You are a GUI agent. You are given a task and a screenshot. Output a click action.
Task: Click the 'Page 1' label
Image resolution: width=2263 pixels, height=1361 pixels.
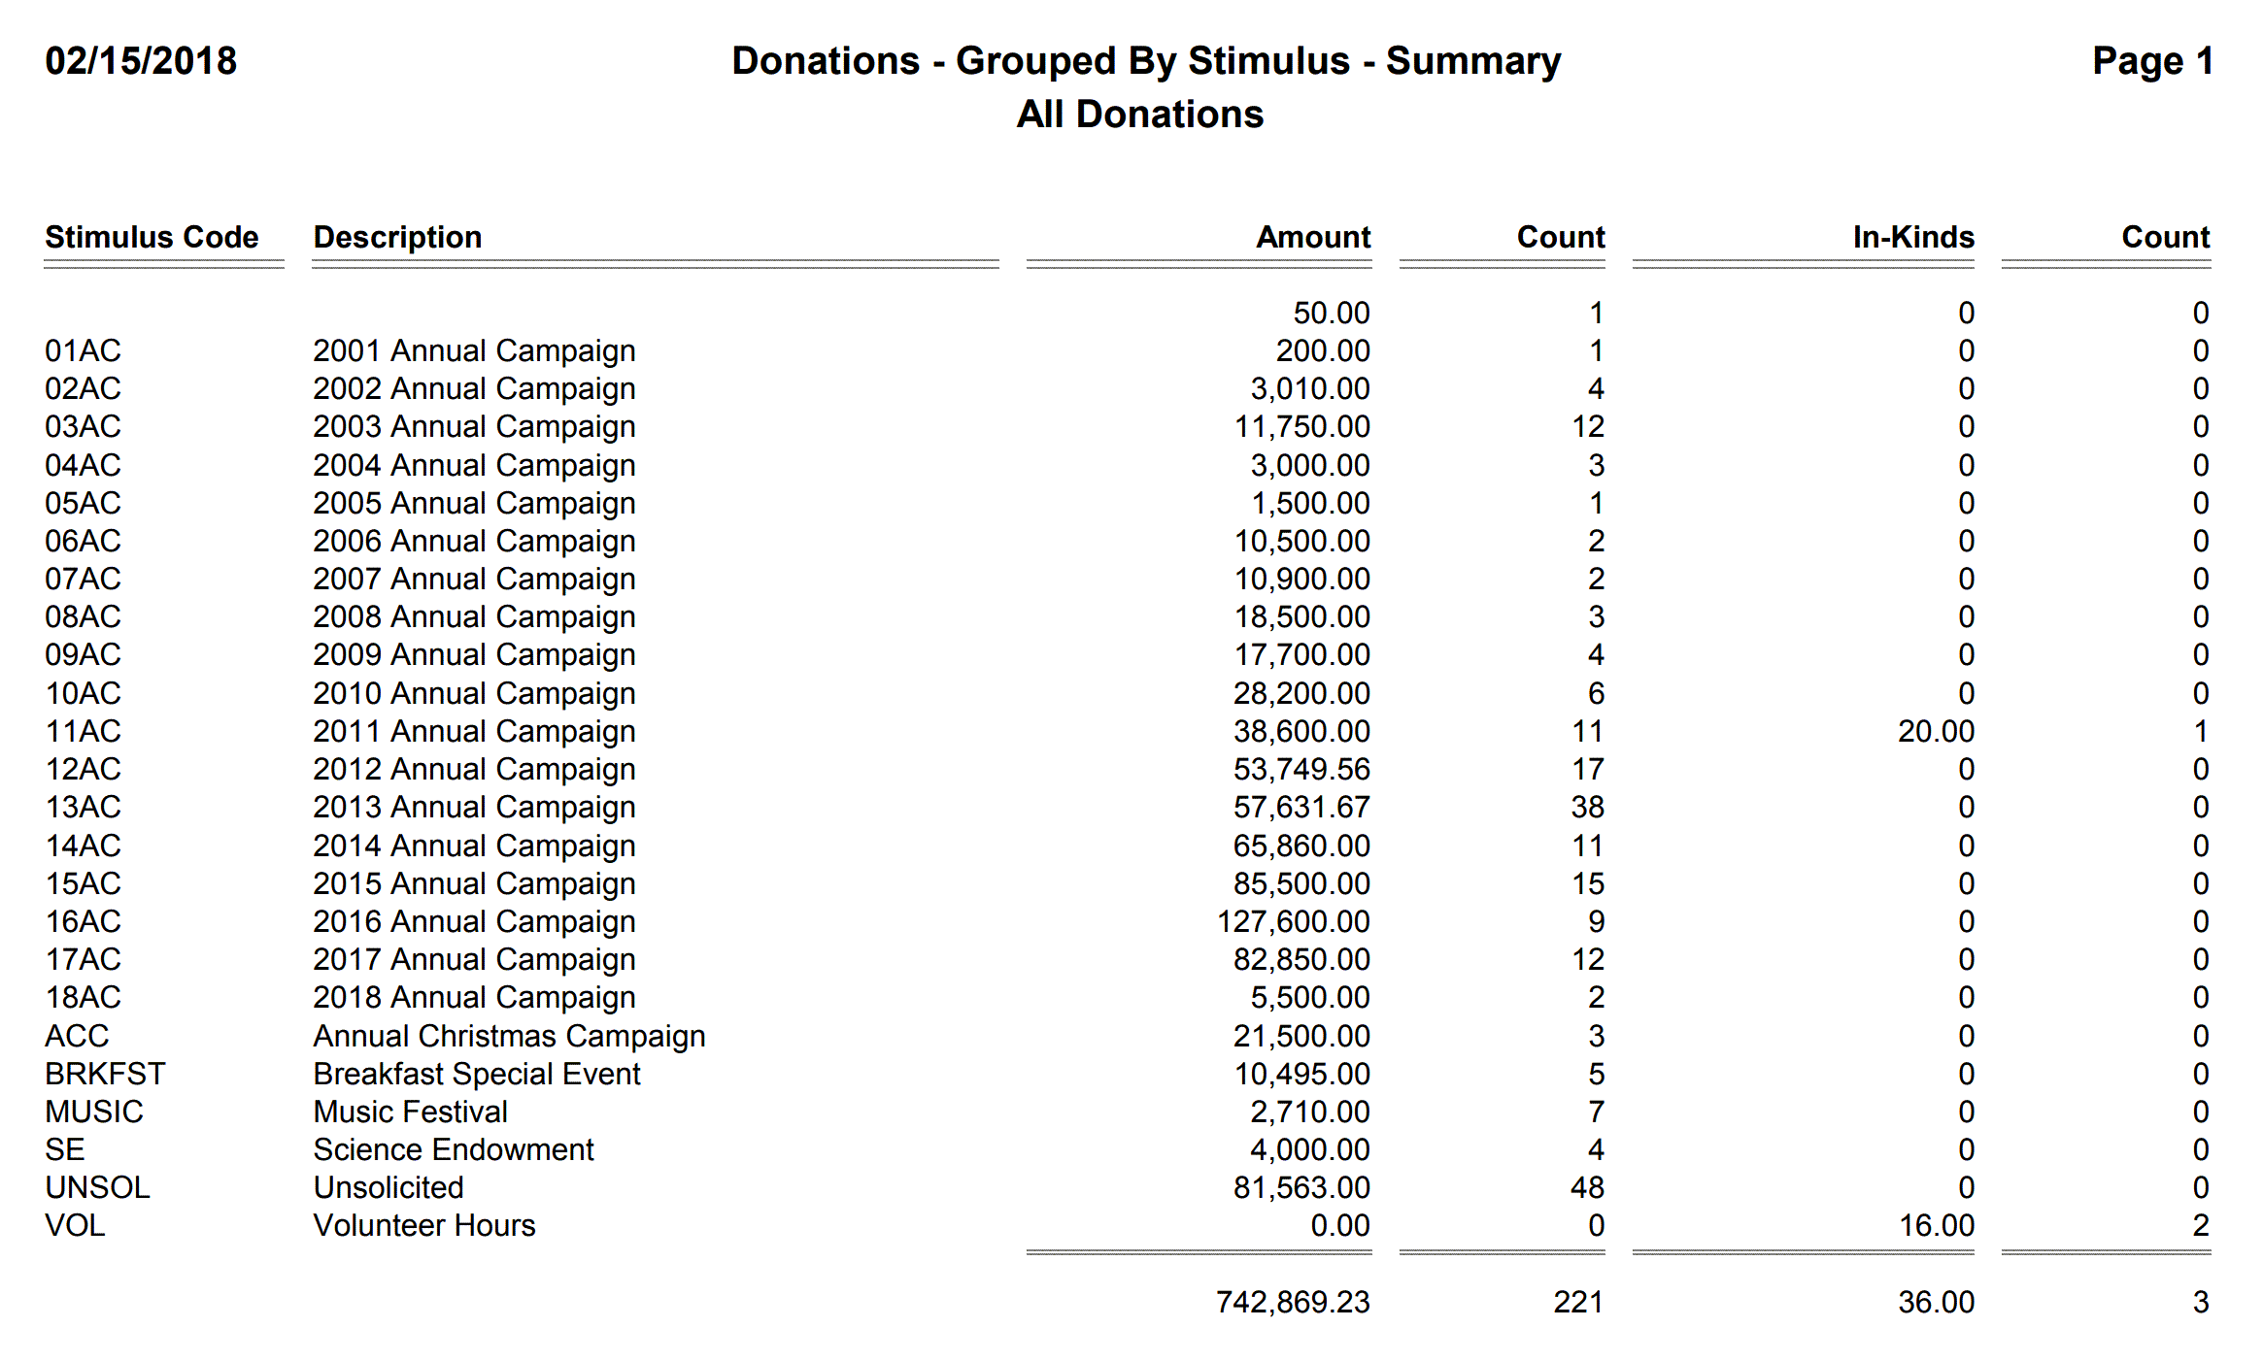coord(2152,61)
